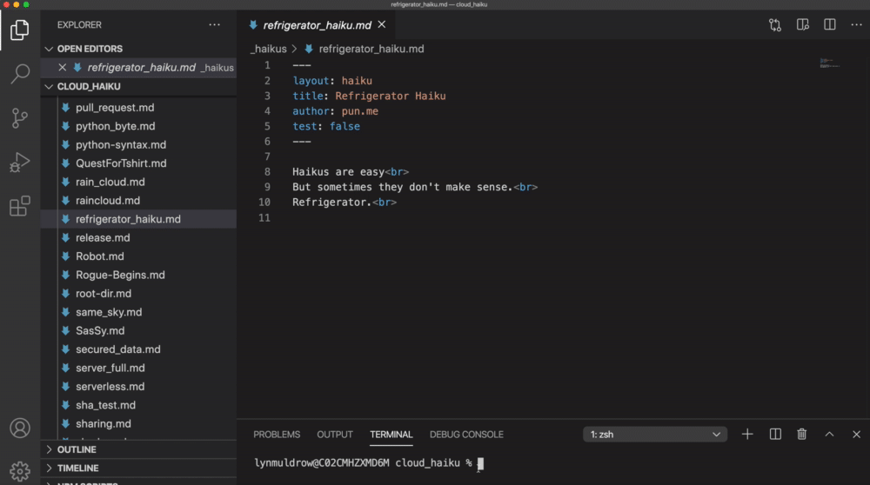Viewport: 870px width, 485px height.
Task: Open the 1: zsh terminal selector dropdown
Action: [655, 435]
